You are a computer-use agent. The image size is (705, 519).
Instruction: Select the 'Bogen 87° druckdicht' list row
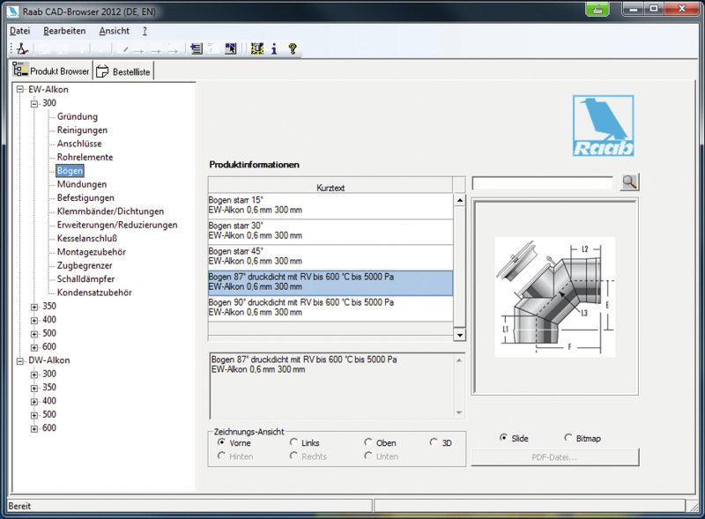[x=330, y=283]
